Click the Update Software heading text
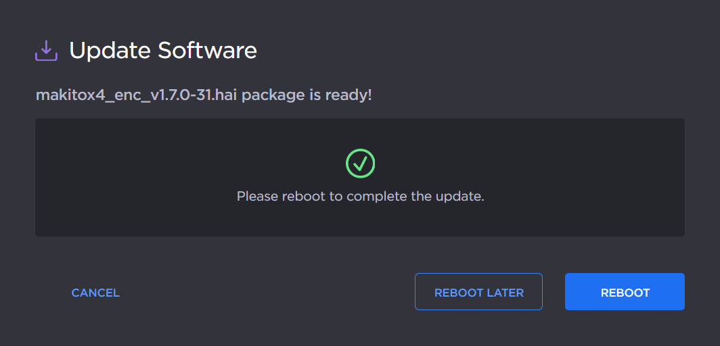 pos(163,51)
